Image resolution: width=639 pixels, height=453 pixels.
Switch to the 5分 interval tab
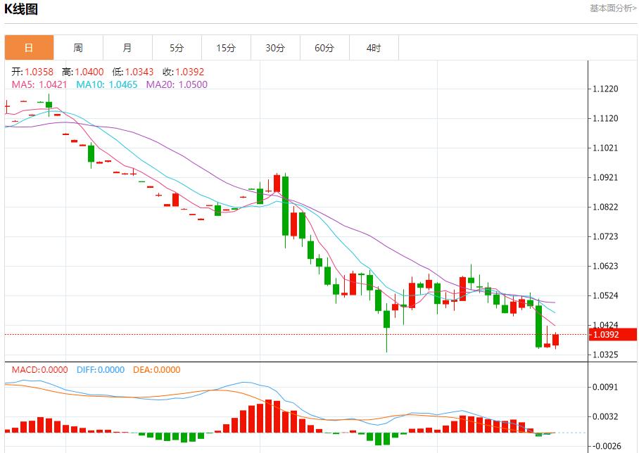tap(177, 48)
